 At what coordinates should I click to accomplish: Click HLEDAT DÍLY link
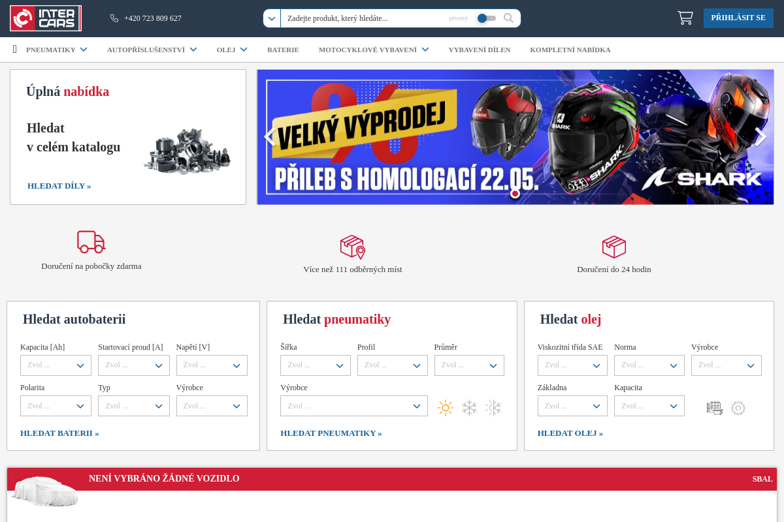tap(59, 186)
